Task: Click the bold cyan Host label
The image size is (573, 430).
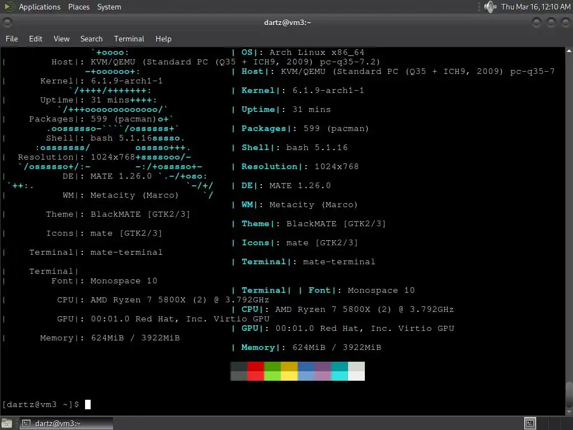Action: tap(252, 71)
